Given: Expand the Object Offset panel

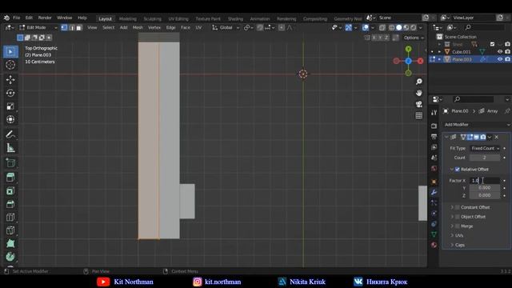Looking at the screenshot, I should pos(452,217).
